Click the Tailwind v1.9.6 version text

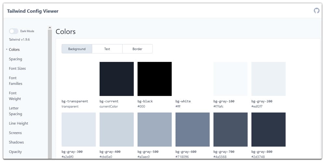tap(19, 40)
